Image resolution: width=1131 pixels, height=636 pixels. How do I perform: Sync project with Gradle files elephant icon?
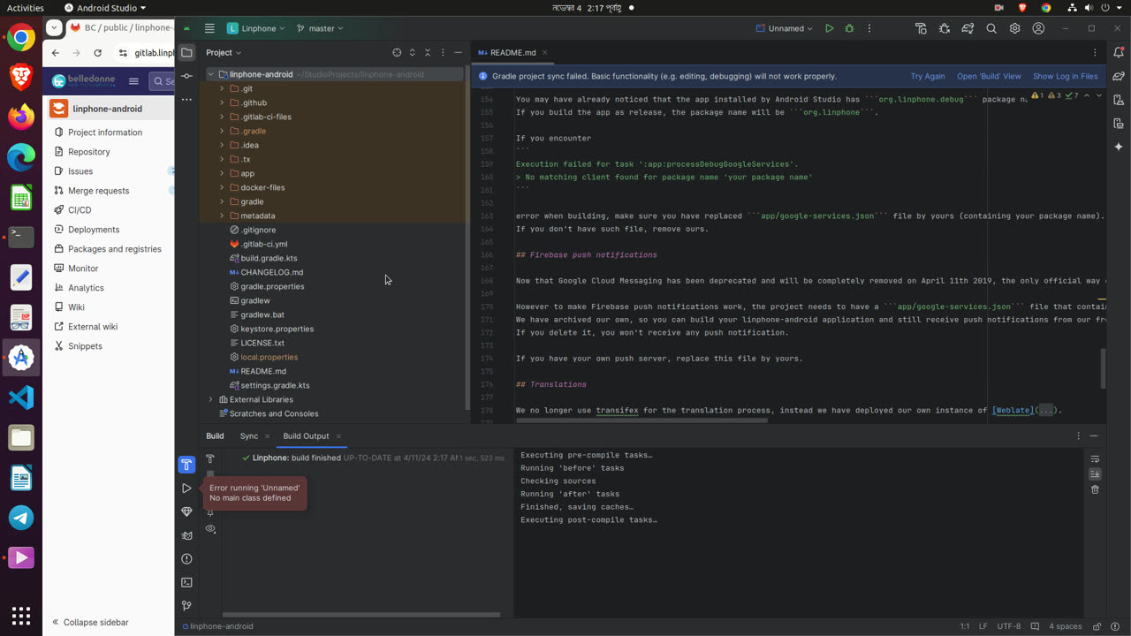(968, 28)
